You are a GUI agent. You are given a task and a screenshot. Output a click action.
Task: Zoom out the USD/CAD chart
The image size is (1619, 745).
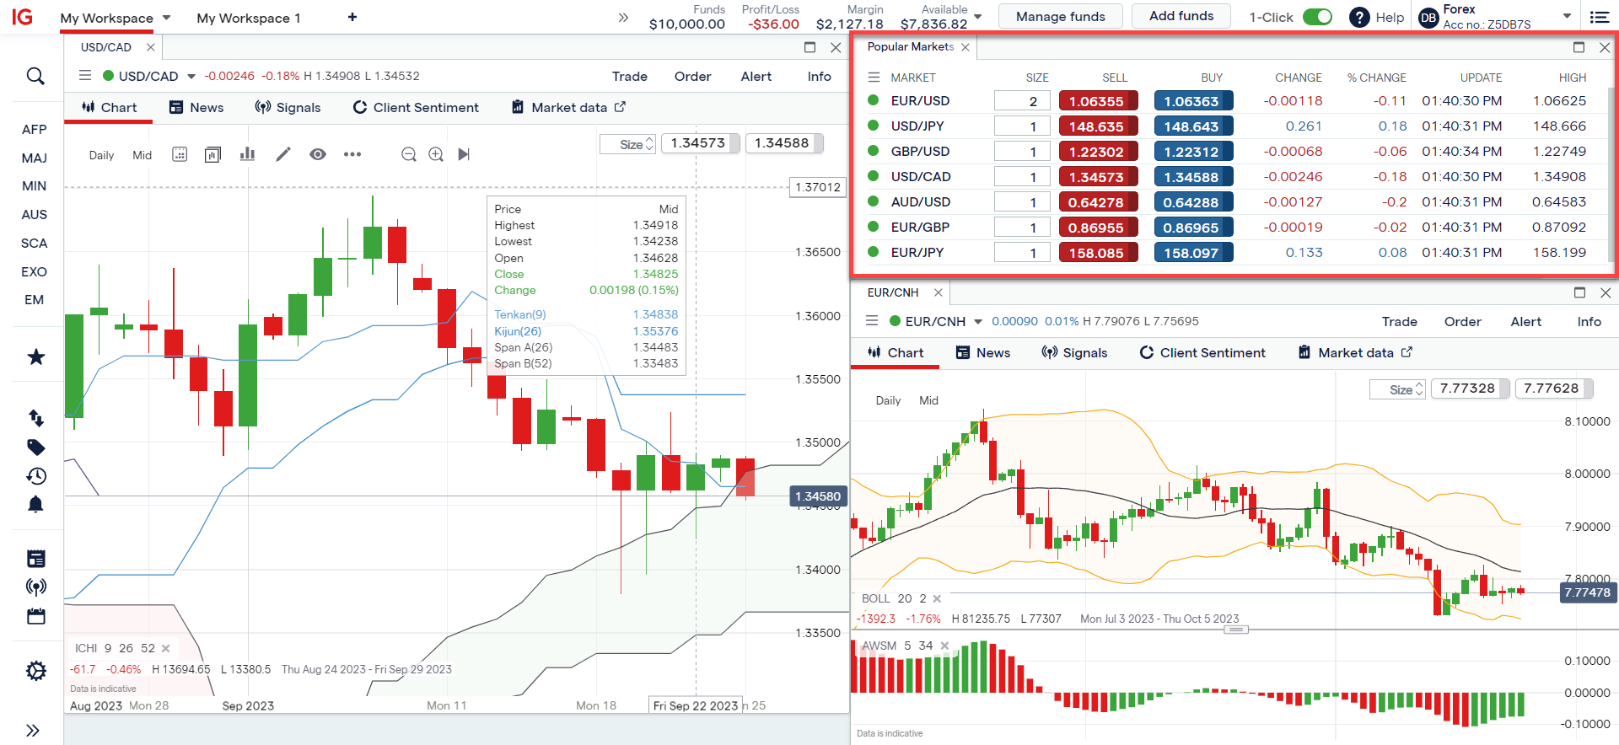tap(409, 154)
